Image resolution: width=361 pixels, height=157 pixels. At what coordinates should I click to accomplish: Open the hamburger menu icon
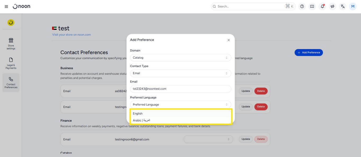(6, 7)
